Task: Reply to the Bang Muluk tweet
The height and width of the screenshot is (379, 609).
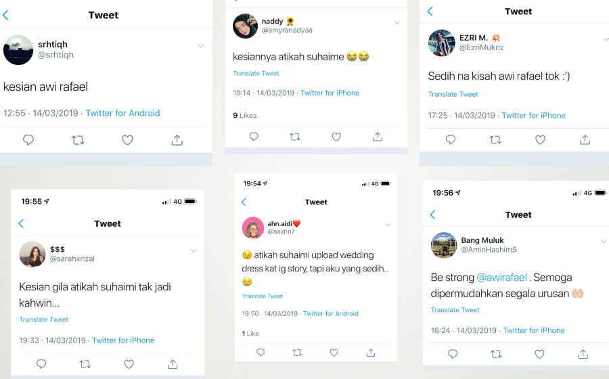Action: click(x=453, y=354)
